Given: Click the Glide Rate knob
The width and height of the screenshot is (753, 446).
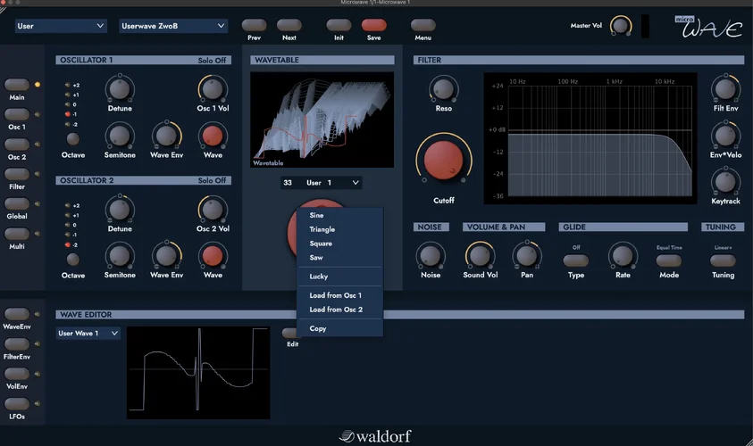Looking at the screenshot, I should point(623,256).
